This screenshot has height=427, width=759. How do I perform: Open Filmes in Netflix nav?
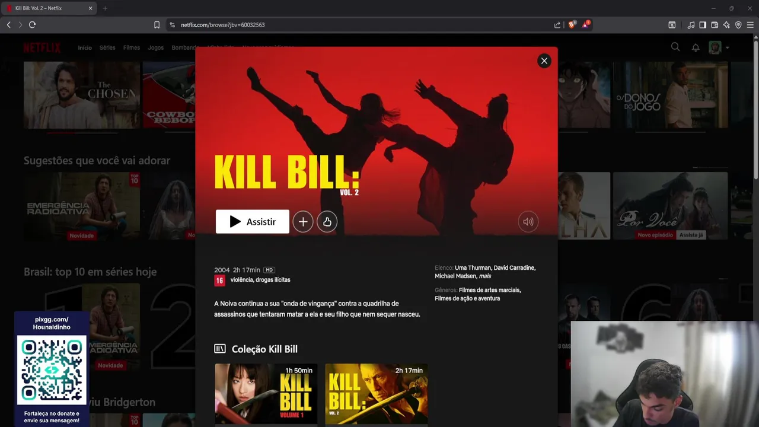pyautogui.click(x=132, y=47)
